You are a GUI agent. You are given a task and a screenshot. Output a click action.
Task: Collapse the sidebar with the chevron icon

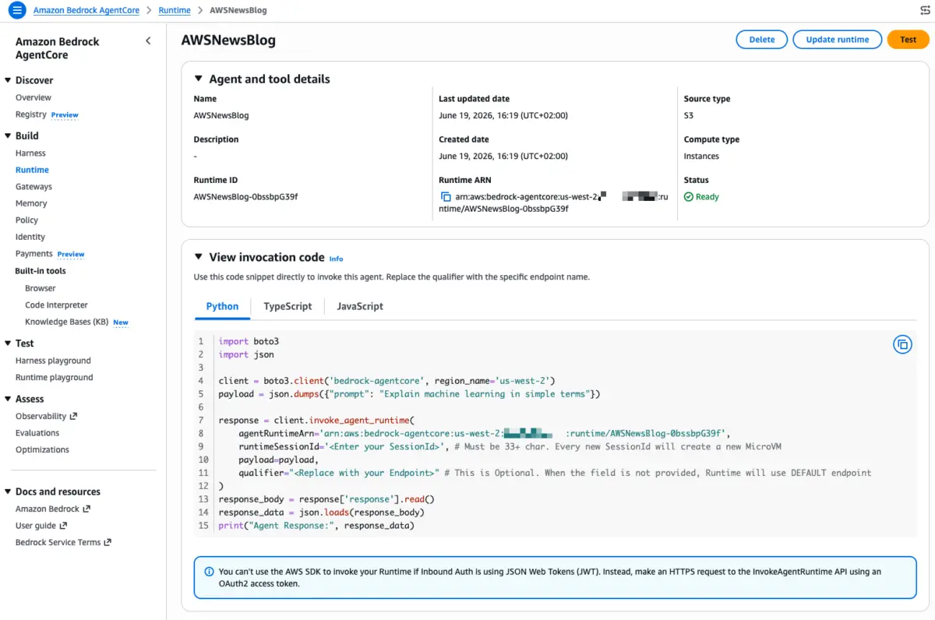click(148, 41)
